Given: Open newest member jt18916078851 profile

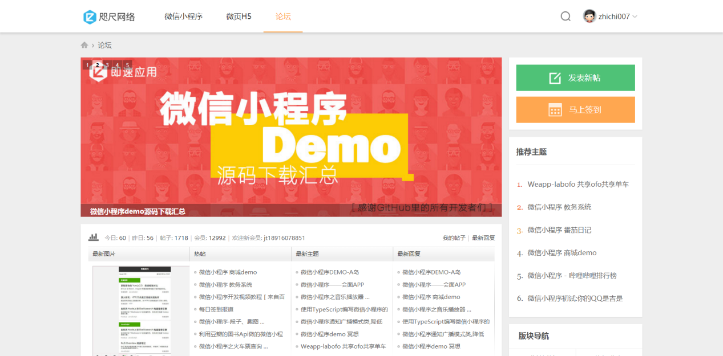Looking at the screenshot, I should tap(284, 238).
